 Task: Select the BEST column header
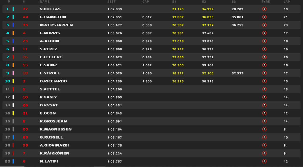111,2
